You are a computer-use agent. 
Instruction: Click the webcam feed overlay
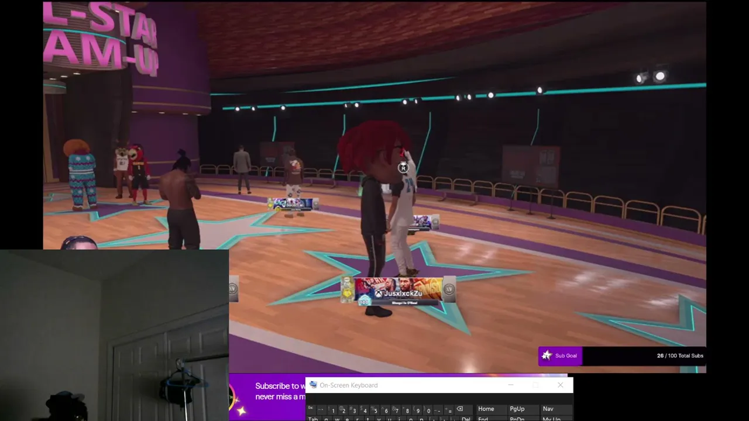click(x=114, y=335)
